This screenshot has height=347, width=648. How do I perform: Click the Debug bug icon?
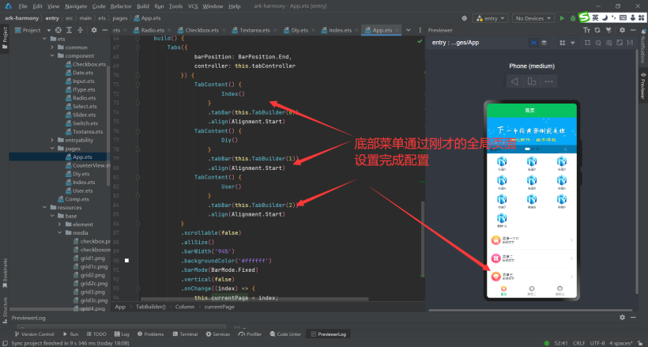point(572,17)
